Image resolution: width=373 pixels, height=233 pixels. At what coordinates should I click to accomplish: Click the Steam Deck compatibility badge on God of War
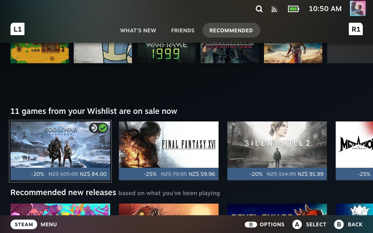[98, 128]
